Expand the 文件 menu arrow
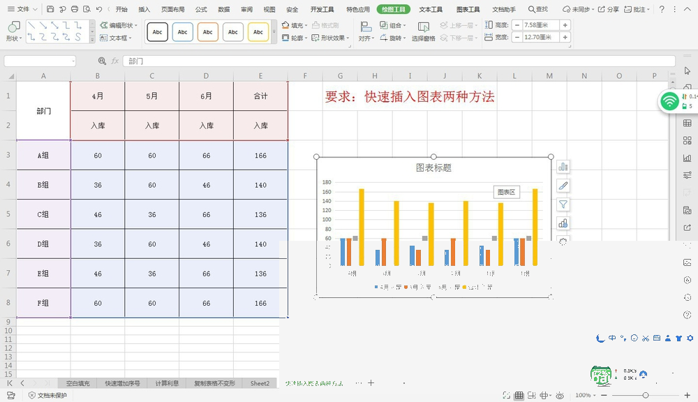This screenshot has height=402, width=698. tap(35, 9)
